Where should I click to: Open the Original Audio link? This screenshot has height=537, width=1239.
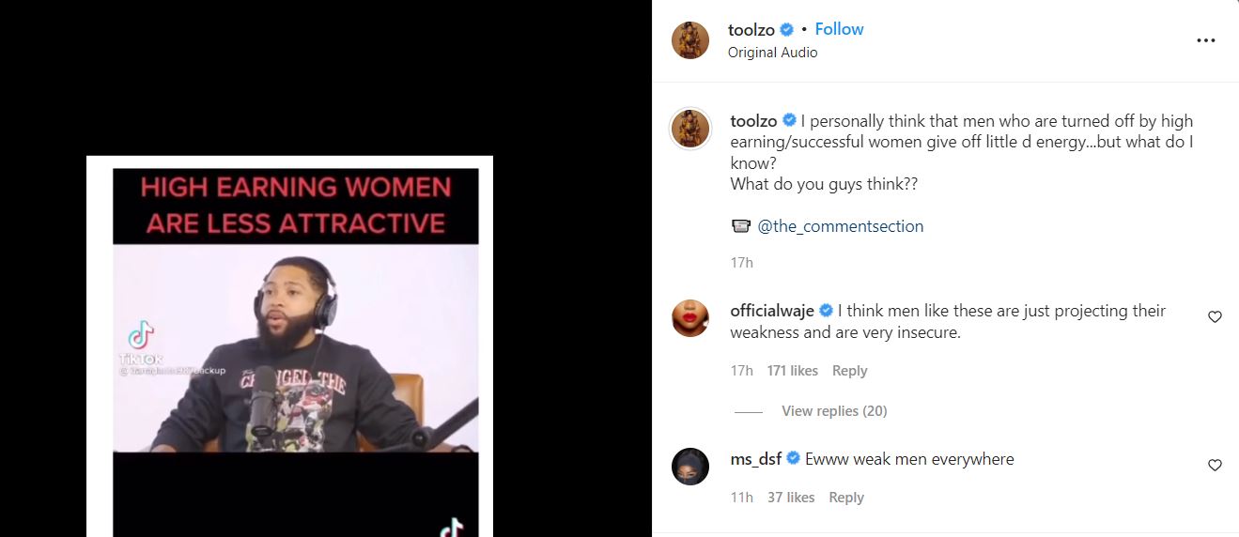772,53
